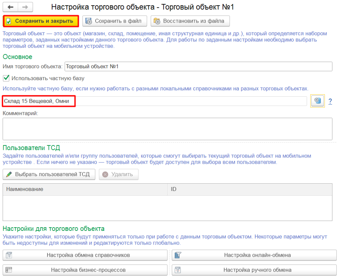This screenshot has width=340, height=280.
Task: Open Настройка онлайн-обмена settings
Action: click(254, 255)
